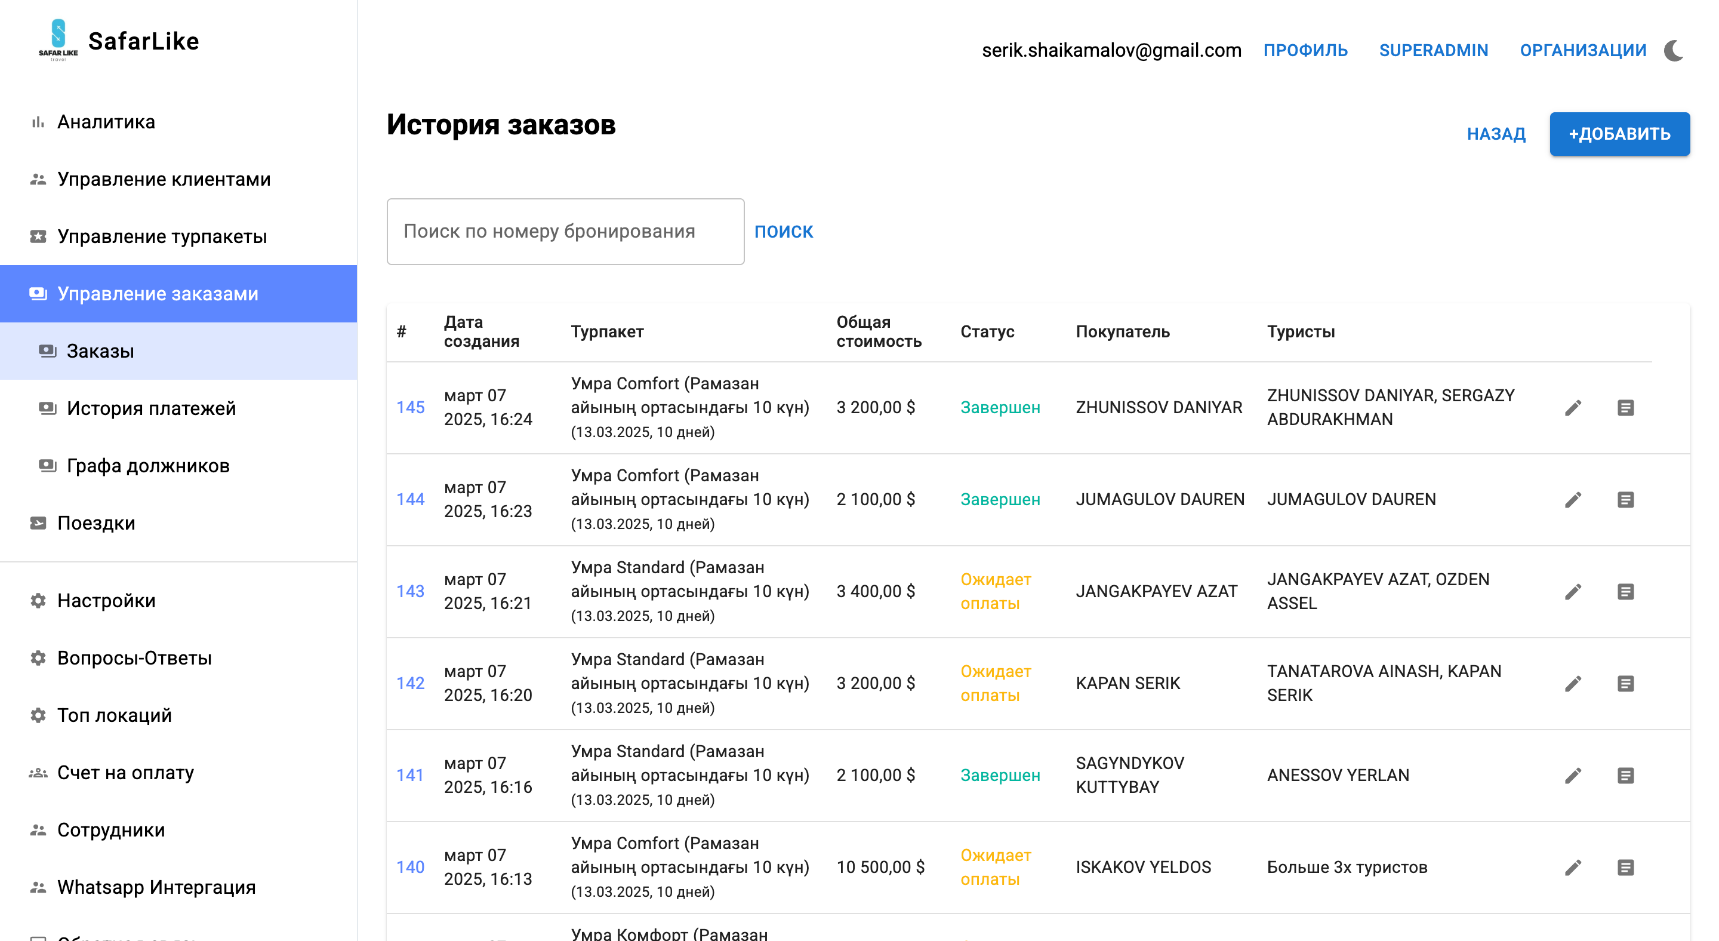Open order number 142 link
Viewport: 1719px width, 941px height.
pos(411,684)
